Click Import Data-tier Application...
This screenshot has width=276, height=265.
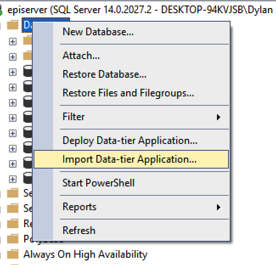pyautogui.click(x=131, y=159)
